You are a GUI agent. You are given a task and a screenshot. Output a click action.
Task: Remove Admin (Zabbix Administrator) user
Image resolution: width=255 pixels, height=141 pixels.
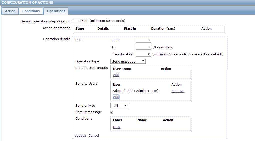[x=178, y=91]
